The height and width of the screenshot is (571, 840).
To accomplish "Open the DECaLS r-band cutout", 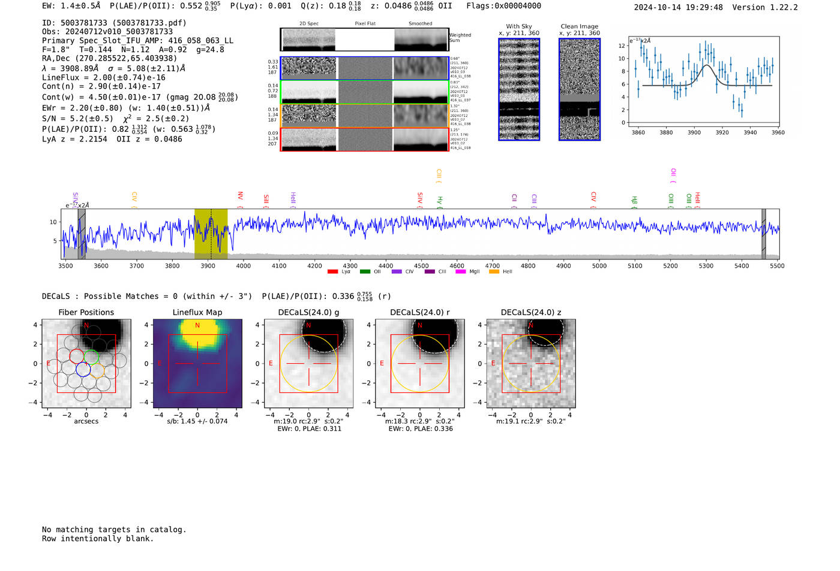I will pyautogui.click(x=420, y=363).
